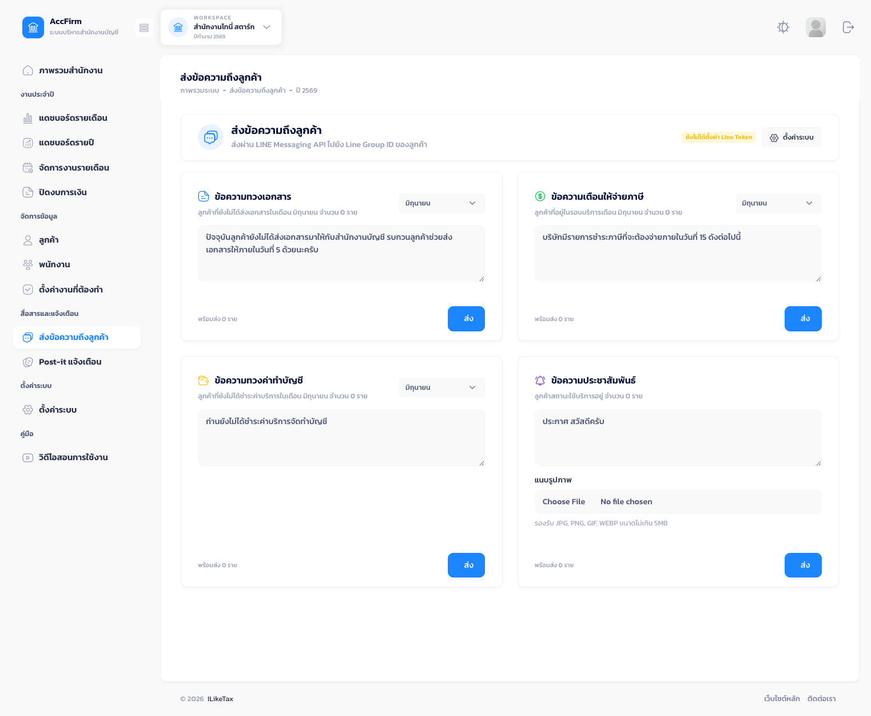Screen dimensions: 871x716
Task: Toggle the sidebar collapse menu icon
Action: (x=144, y=27)
